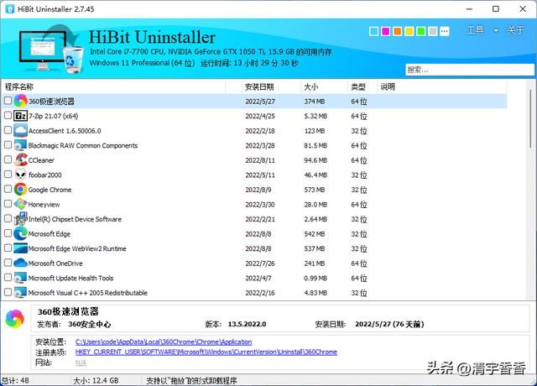Click the Blackmagic RAW Common Components icon
Viewport: 537px width, 386px height.
tap(20, 145)
